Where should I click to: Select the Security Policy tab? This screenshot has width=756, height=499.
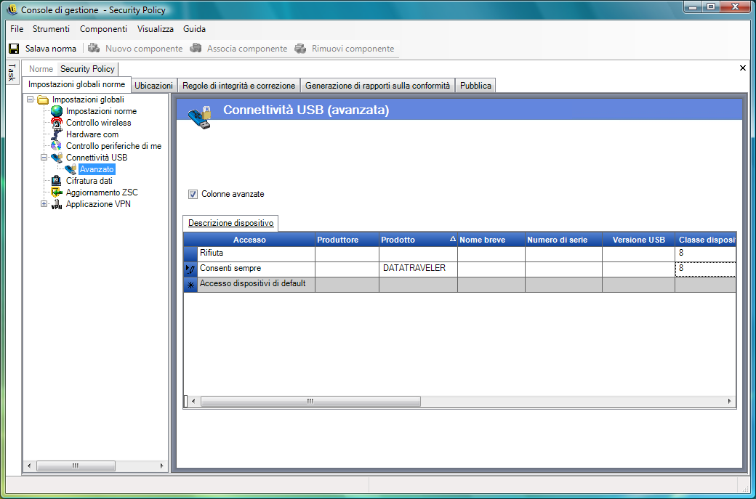(87, 69)
